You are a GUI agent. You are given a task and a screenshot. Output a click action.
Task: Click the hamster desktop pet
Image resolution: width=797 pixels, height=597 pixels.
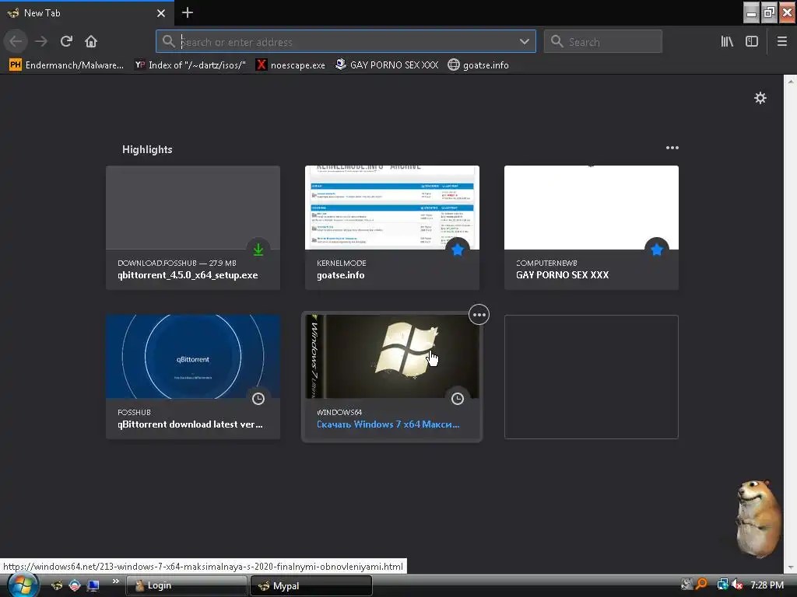tap(757, 518)
